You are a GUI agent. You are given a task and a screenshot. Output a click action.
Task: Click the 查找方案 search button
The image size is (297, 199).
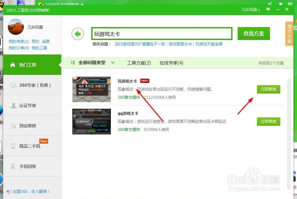253,34
